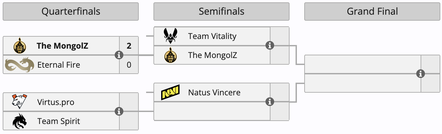442x134 pixels.
Task: Show match info for Vitality vs MongolZ semifinal
Action: 269,45
